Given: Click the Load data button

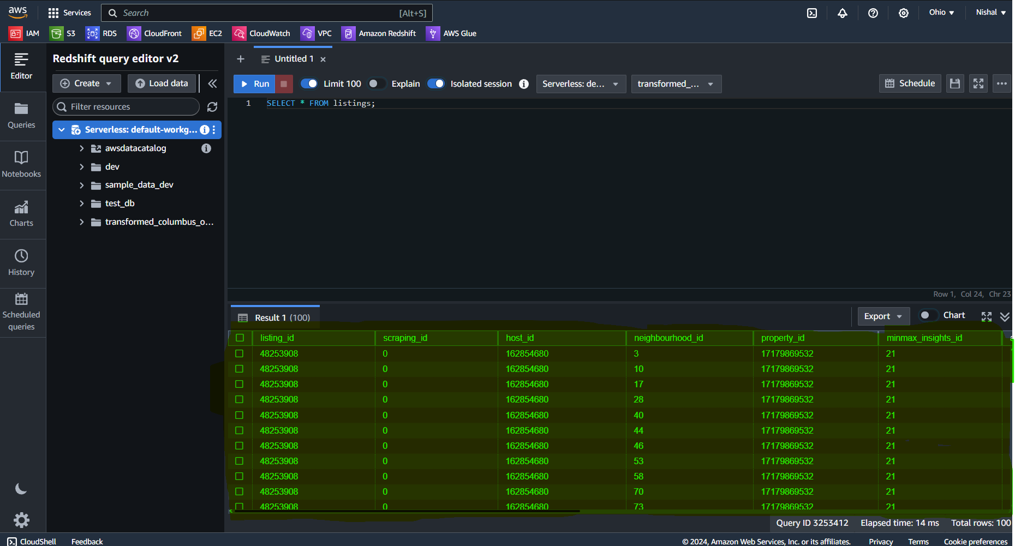Looking at the screenshot, I should point(162,83).
